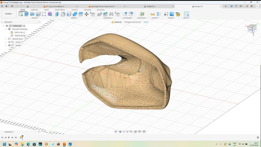This screenshot has height=147, width=261.
Task: Click the ViewCube in the viewport corner
Action: 252,28
